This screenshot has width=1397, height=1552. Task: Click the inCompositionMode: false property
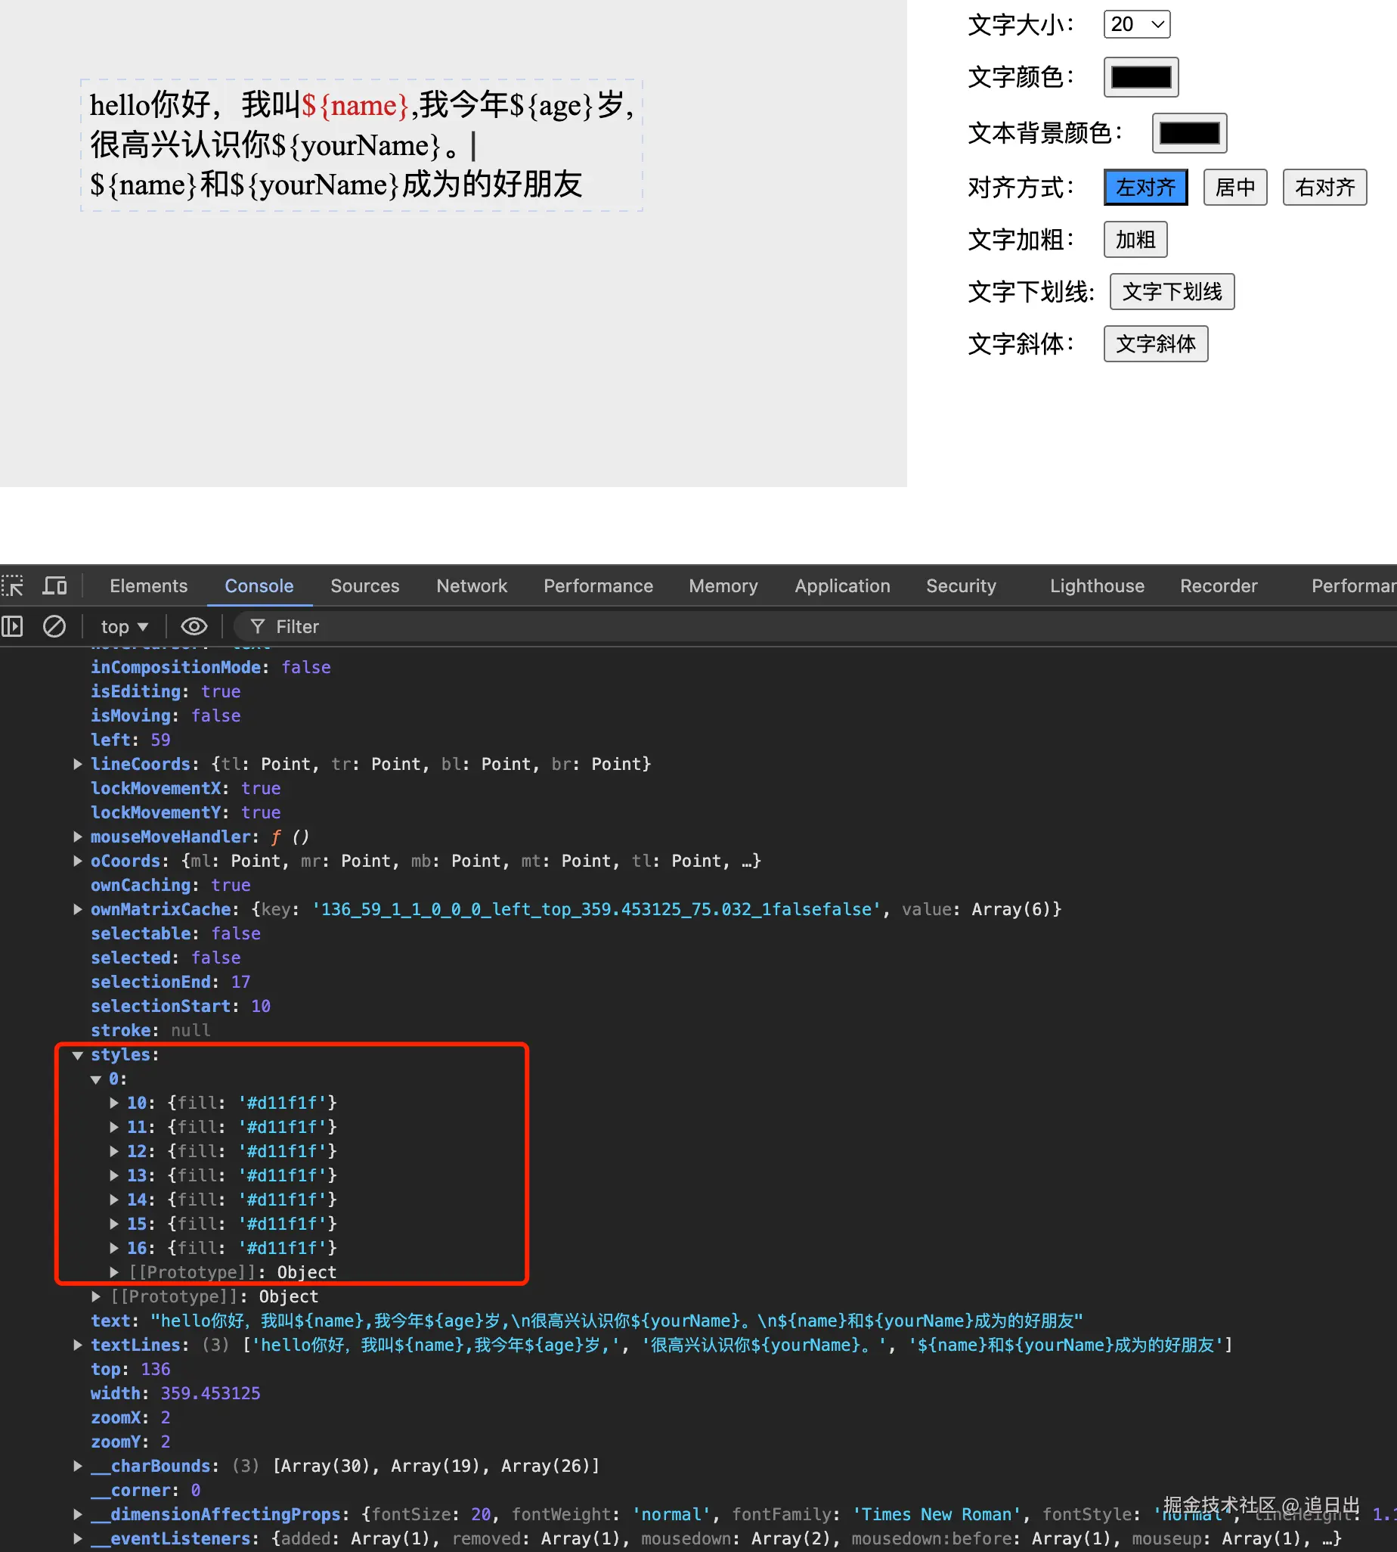click(211, 667)
